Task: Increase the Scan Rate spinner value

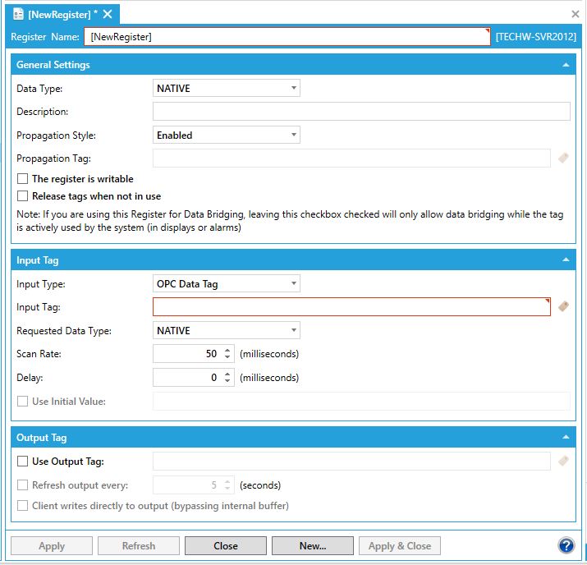Action: 227,351
